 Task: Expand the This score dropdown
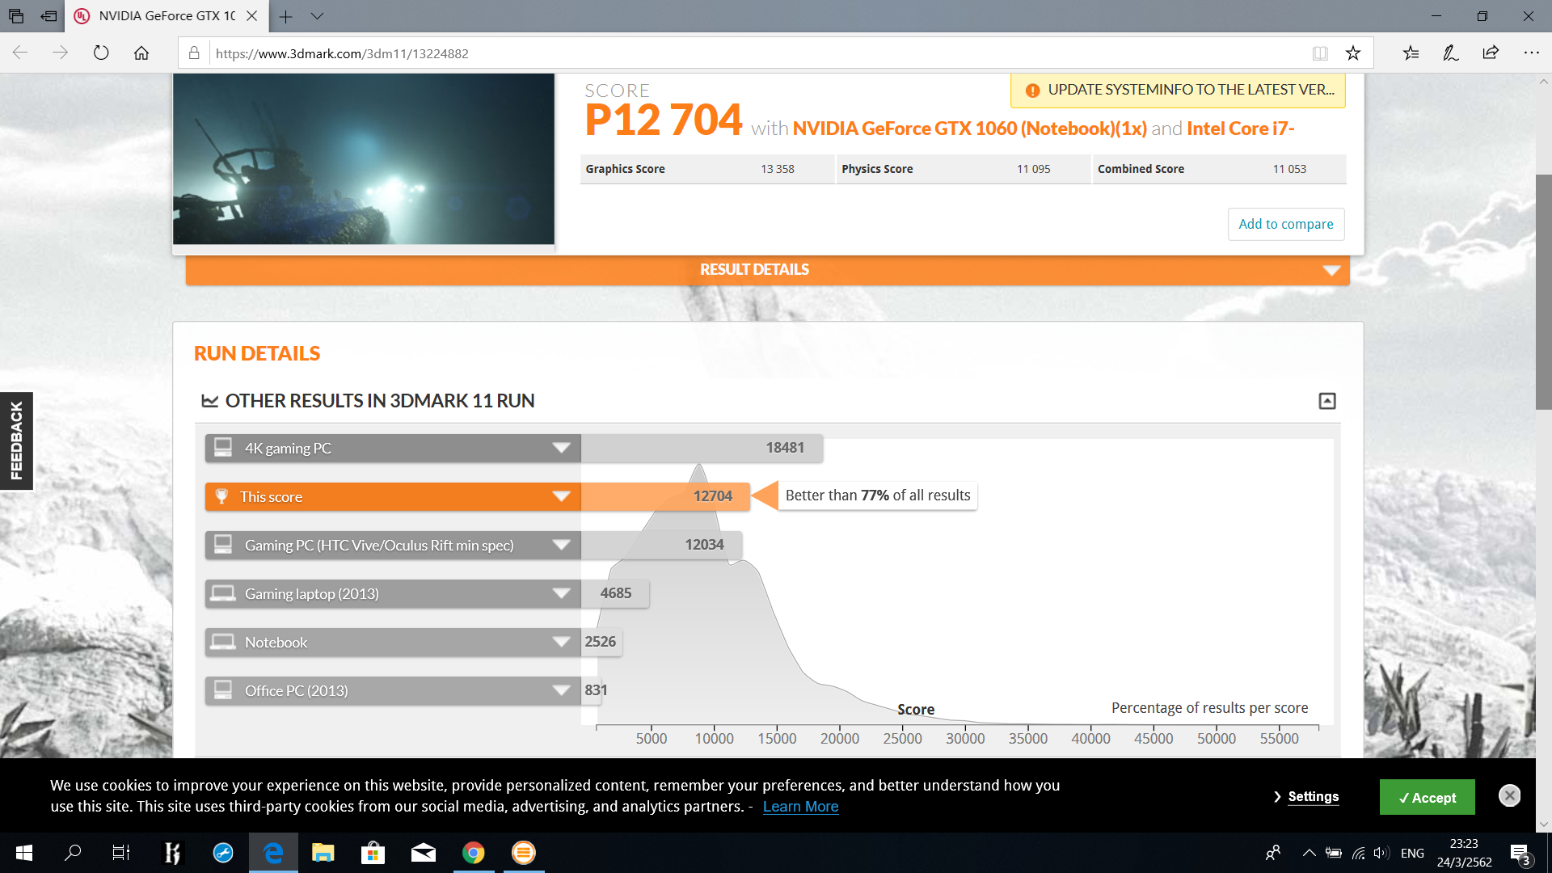pyautogui.click(x=562, y=497)
